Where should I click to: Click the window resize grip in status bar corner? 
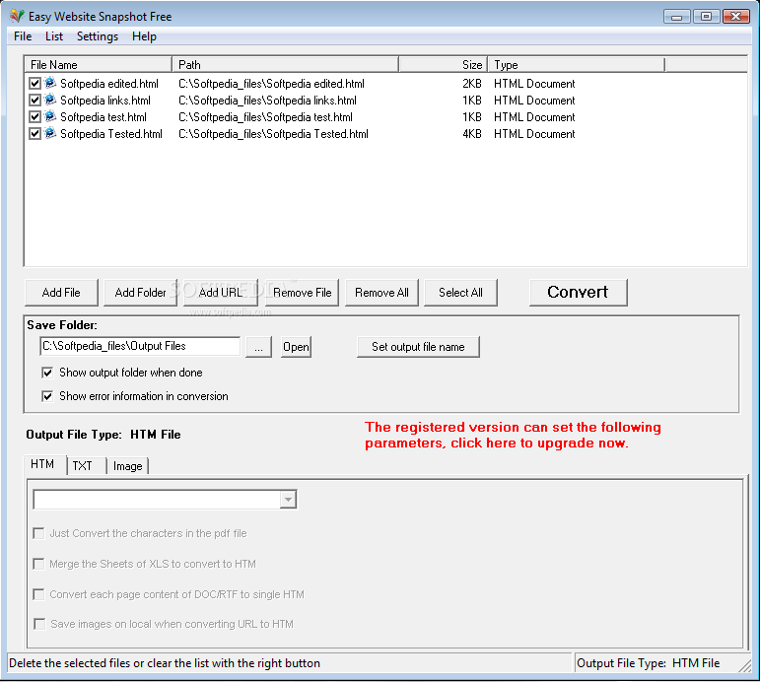pos(744,665)
